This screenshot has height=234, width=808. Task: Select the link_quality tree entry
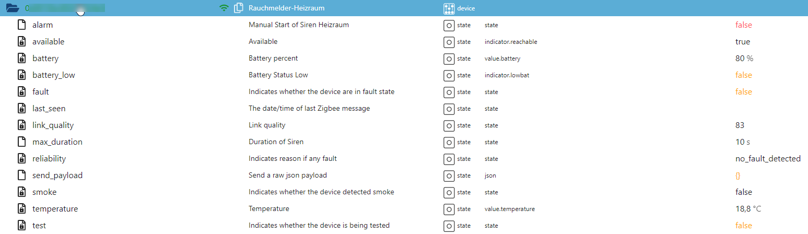tap(53, 125)
